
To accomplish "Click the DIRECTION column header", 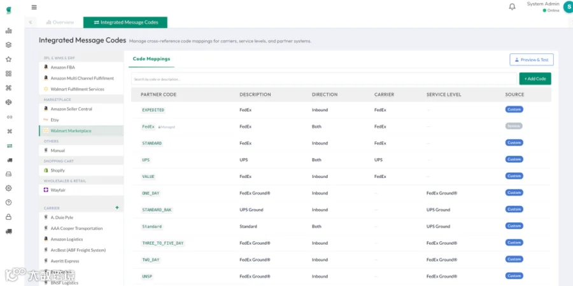I will 325,95.
